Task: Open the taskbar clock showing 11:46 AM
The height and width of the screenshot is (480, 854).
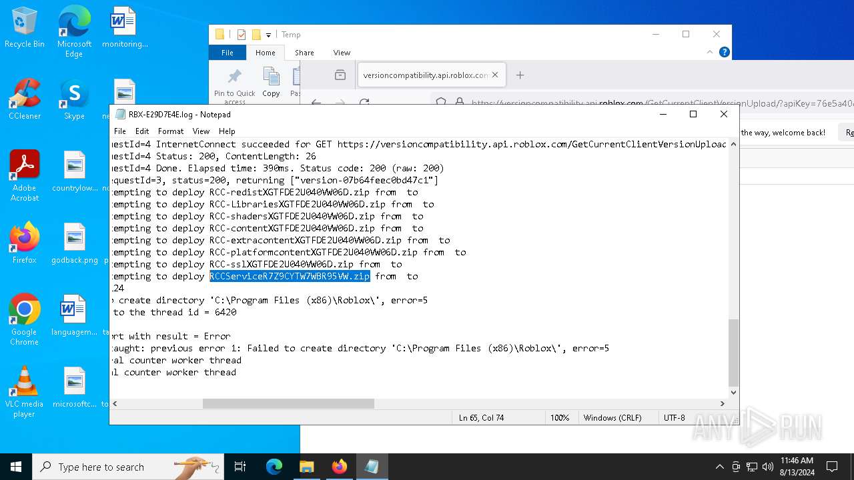Action: coord(797,467)
